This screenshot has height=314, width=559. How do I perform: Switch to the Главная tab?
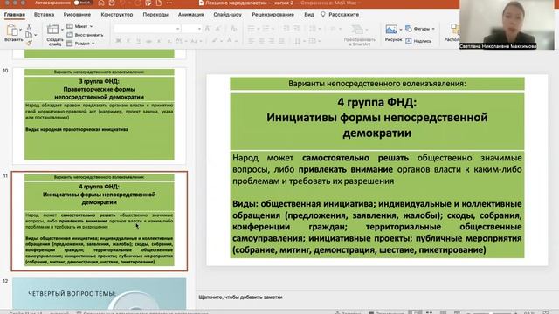click(15, 15)
